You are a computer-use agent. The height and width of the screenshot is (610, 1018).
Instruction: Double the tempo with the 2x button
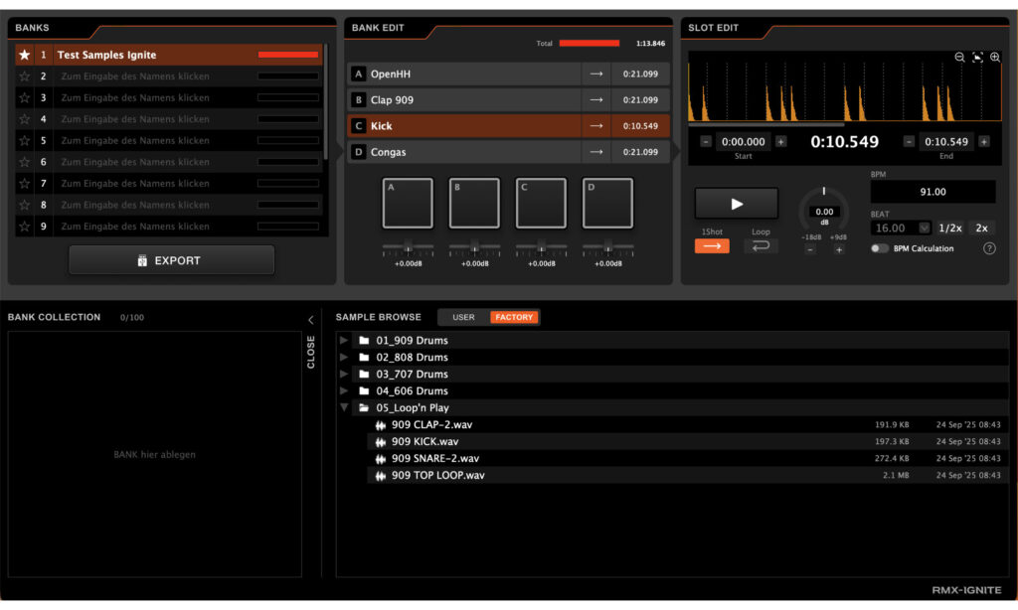pos(981,228)
